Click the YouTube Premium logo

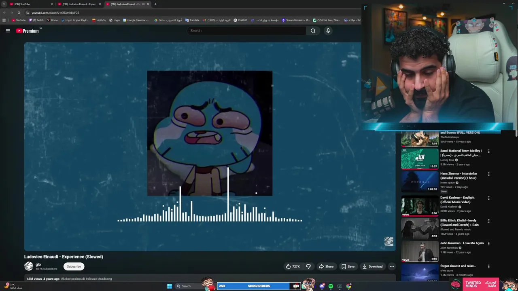28,31
